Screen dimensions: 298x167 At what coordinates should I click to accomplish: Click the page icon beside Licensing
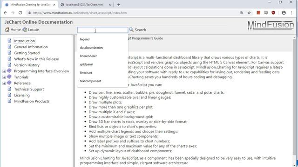pyautogui.click(x=9, y=95)
